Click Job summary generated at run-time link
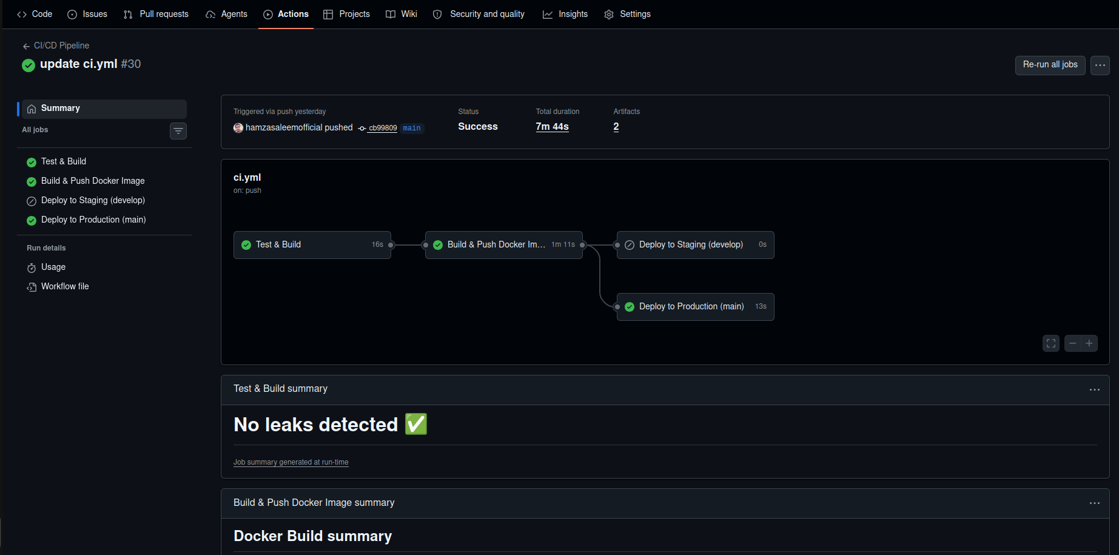The height and width of the screenshot is (555, 1119). [291, 462]
